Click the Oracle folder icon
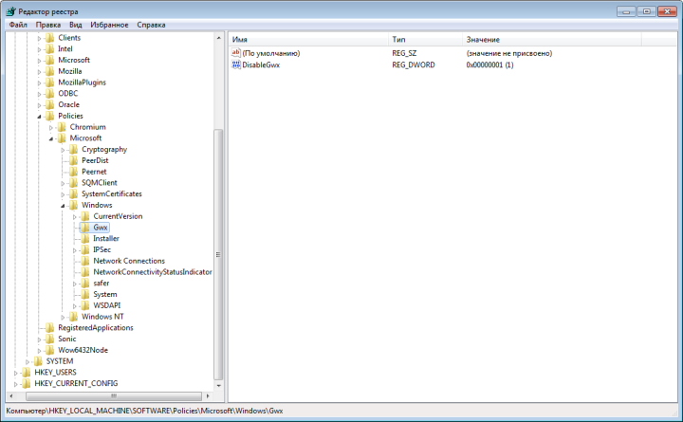This screenshot has height=422, width=683. (50, 104)
